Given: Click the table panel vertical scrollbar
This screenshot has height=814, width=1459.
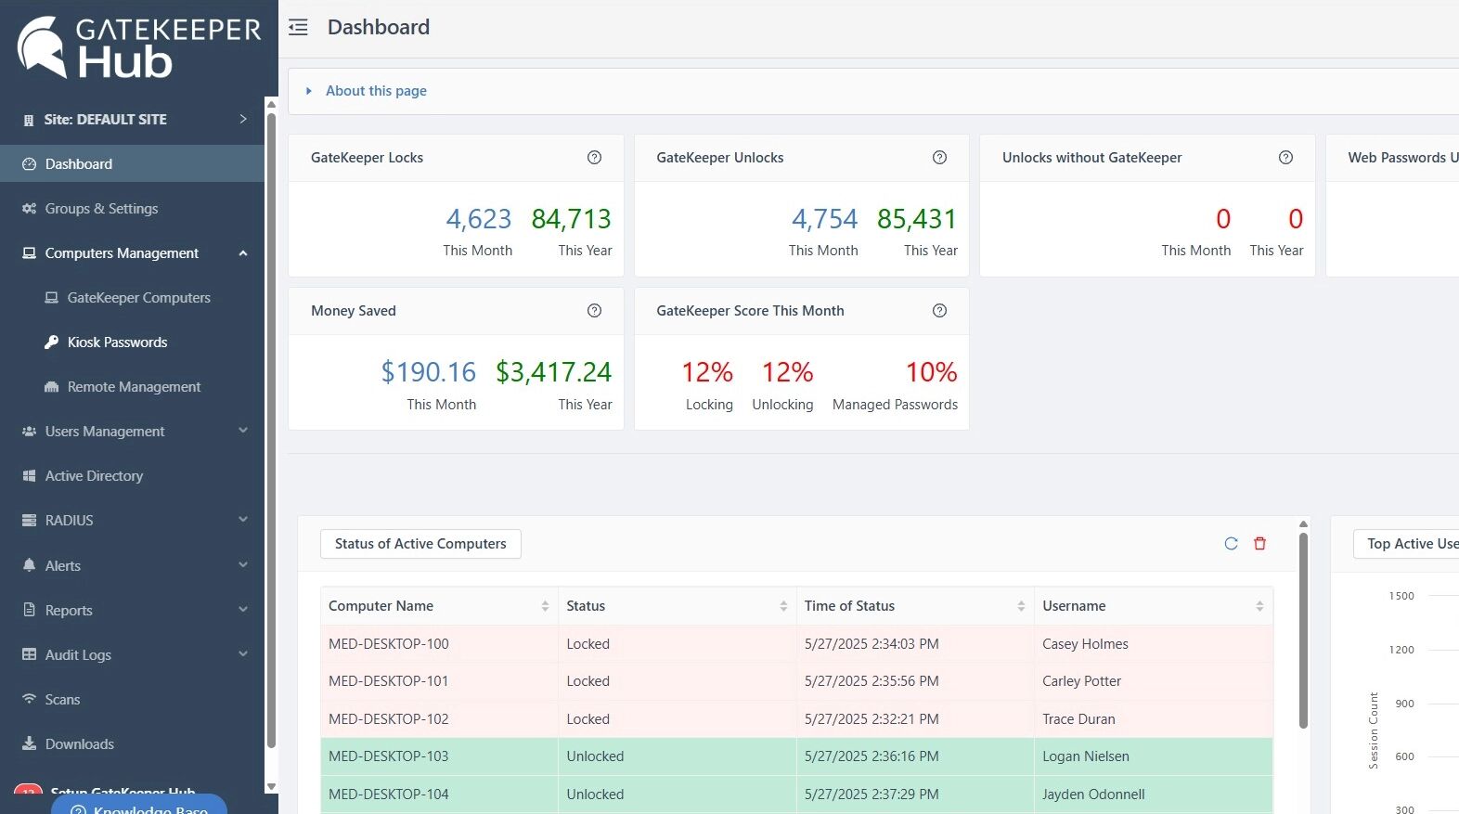Looking at the screenshot, I should (x=1303, y=631).
